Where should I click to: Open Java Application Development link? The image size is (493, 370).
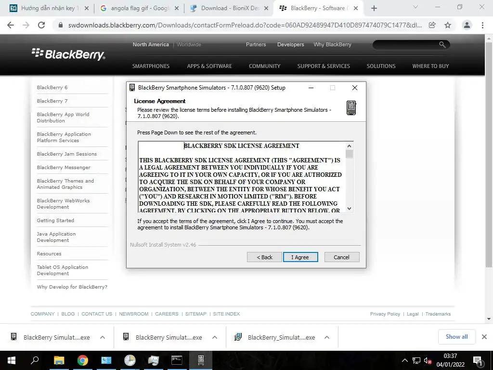click(56, 237)
